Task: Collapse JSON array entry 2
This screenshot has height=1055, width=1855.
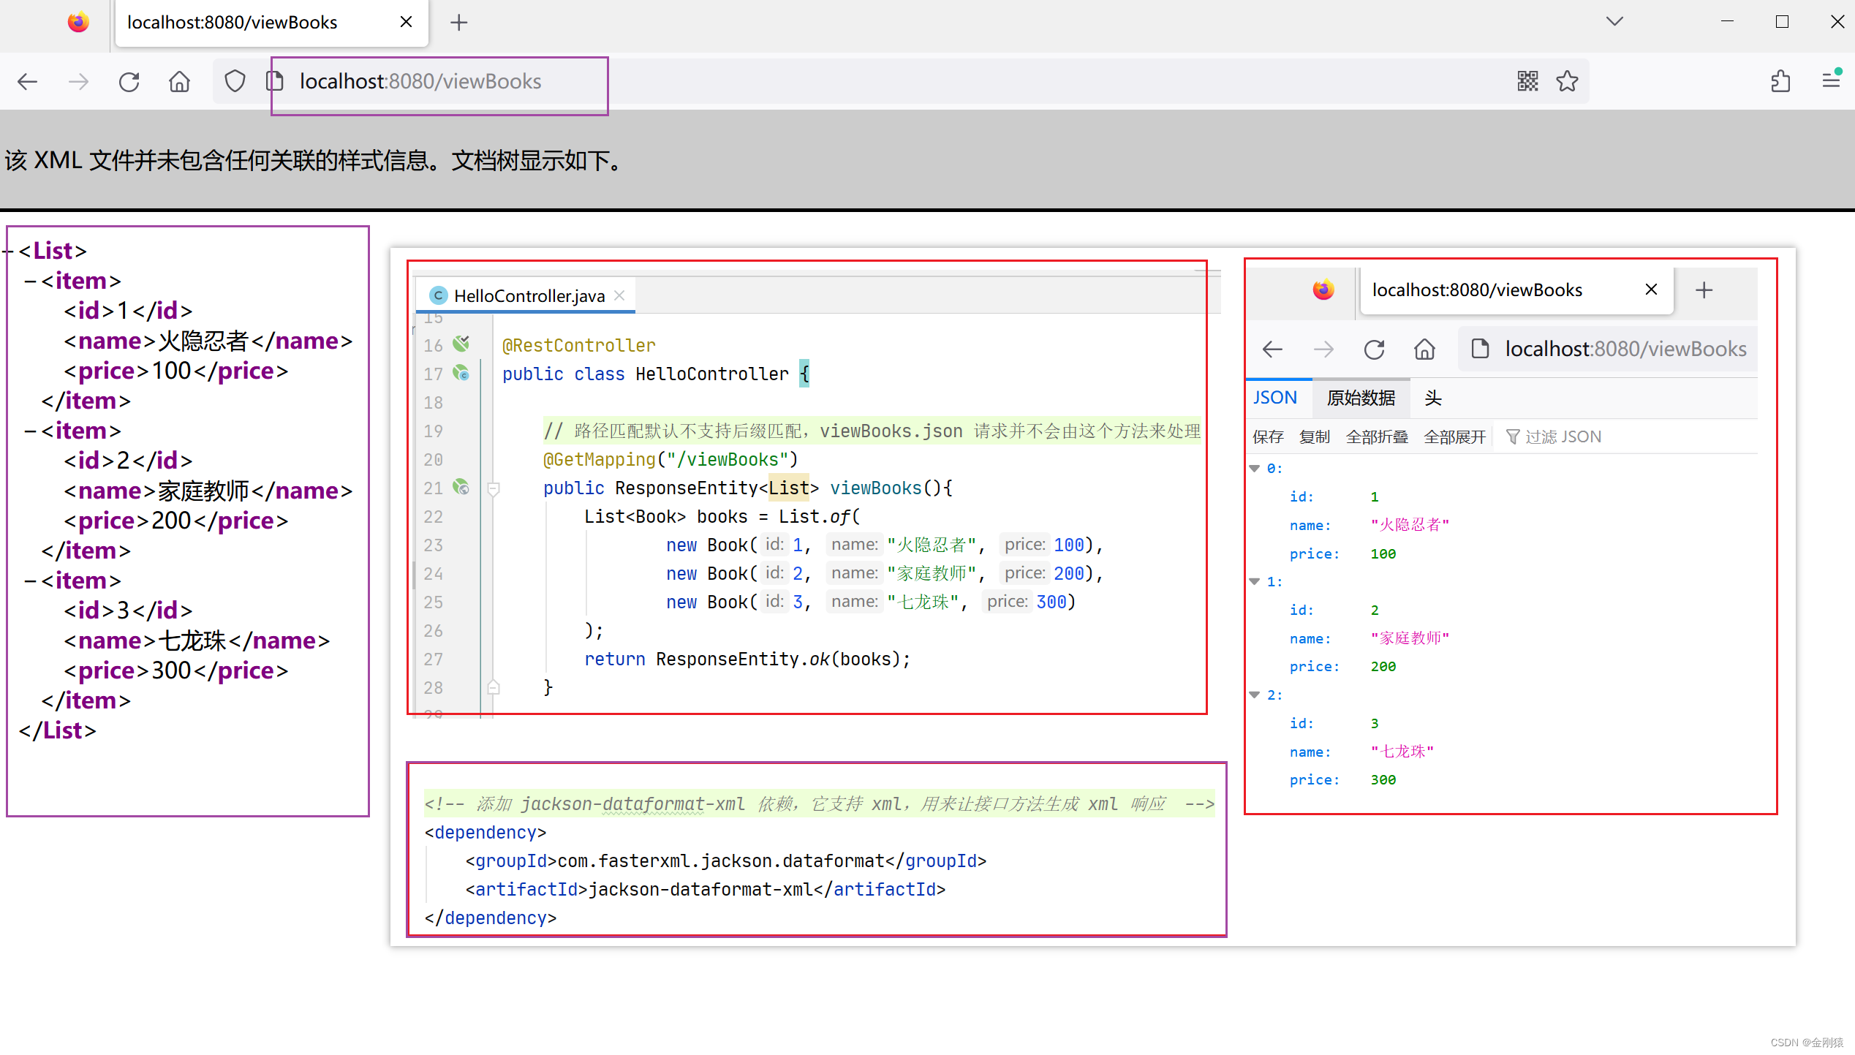Action: point(1254,695)
